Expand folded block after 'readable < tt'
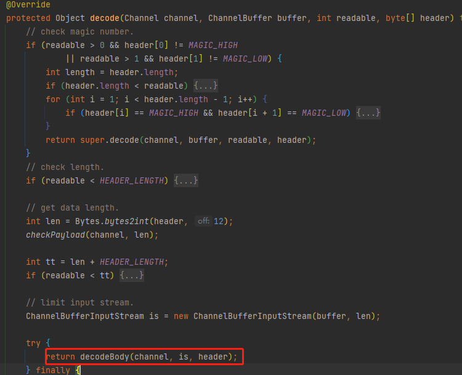 click(132, 275)
